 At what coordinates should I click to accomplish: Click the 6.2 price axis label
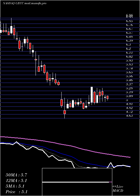129,49
